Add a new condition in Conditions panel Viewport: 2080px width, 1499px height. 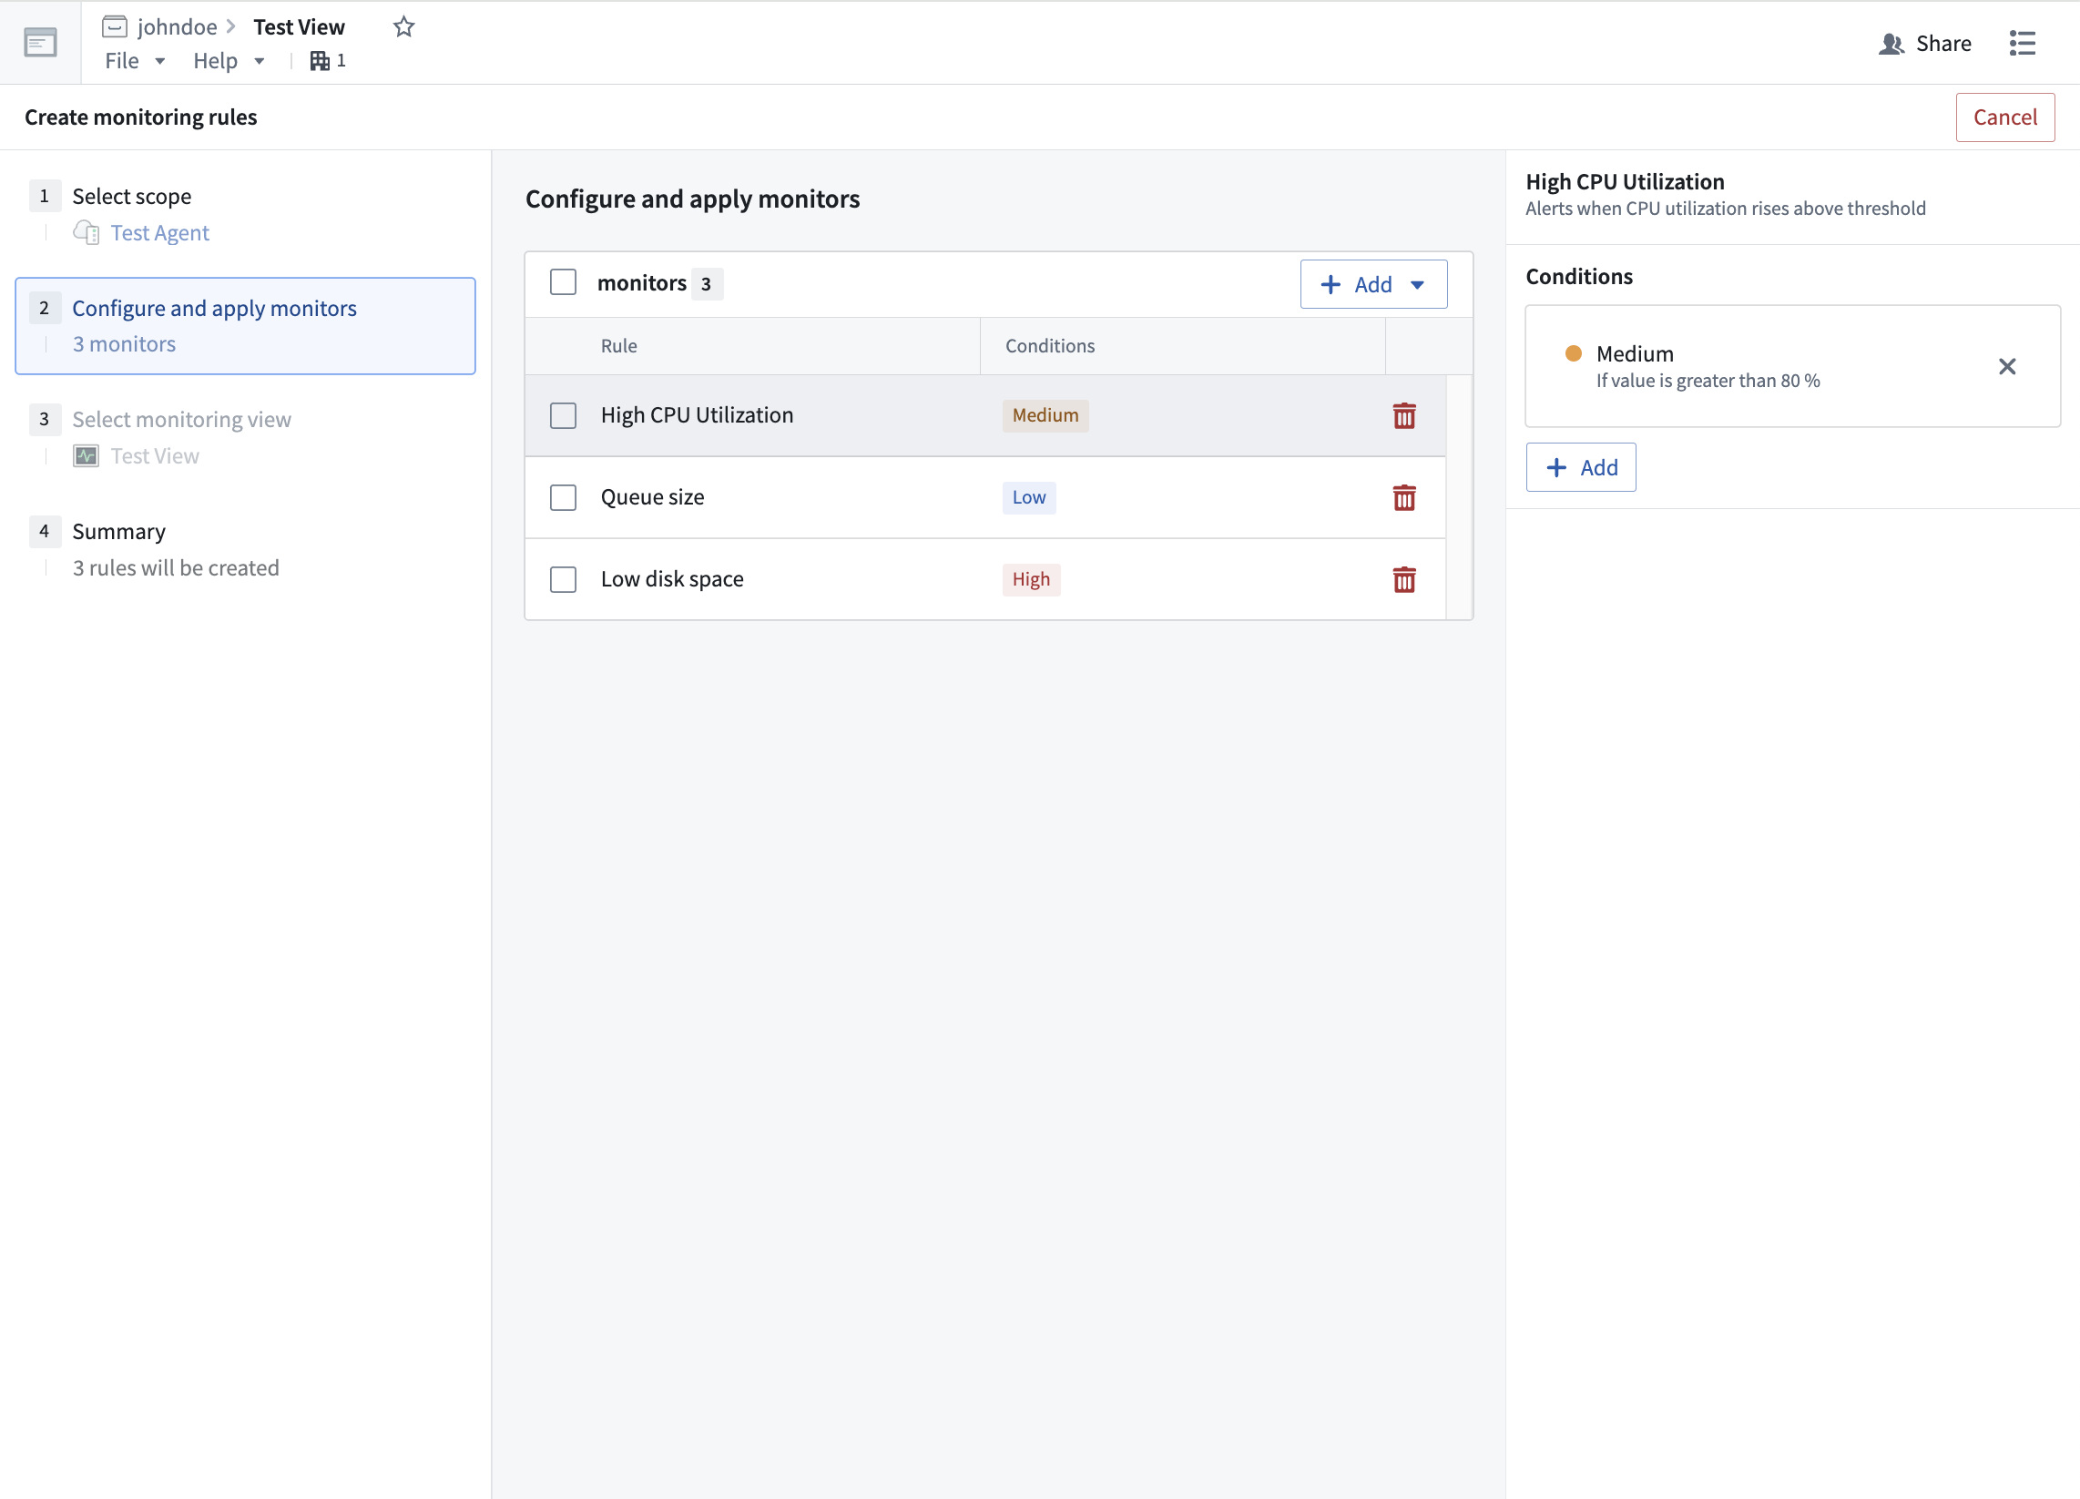click(x=1580, y=468)
